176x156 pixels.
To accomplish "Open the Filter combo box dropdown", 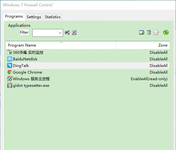I will [x=60, y=33].
